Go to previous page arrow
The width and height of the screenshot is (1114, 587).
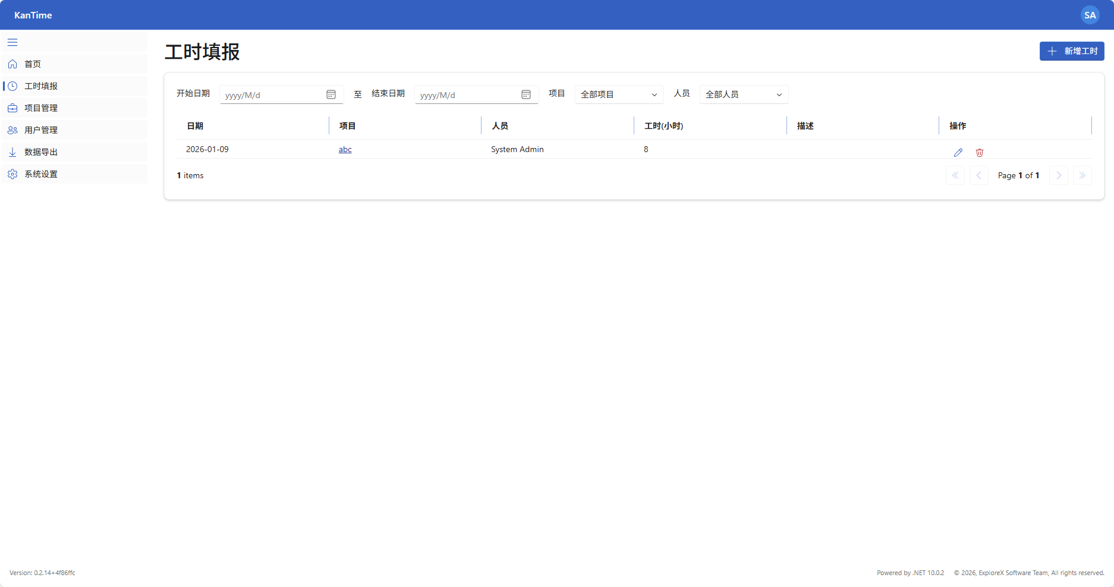pyautogui.click(x=978, y=175)
